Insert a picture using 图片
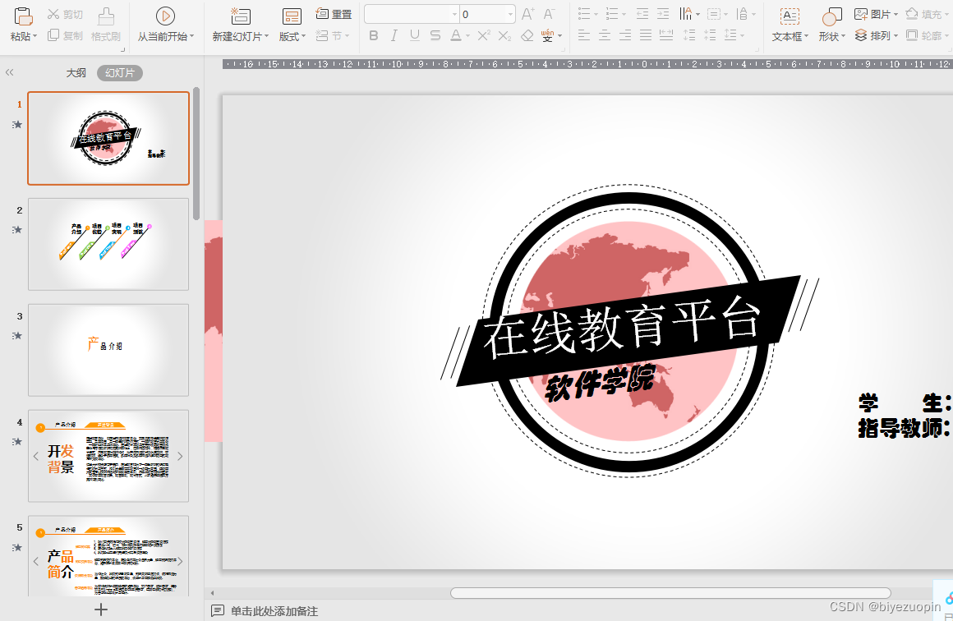This screenshot has width=953, height=621. (x=872, y=13)
